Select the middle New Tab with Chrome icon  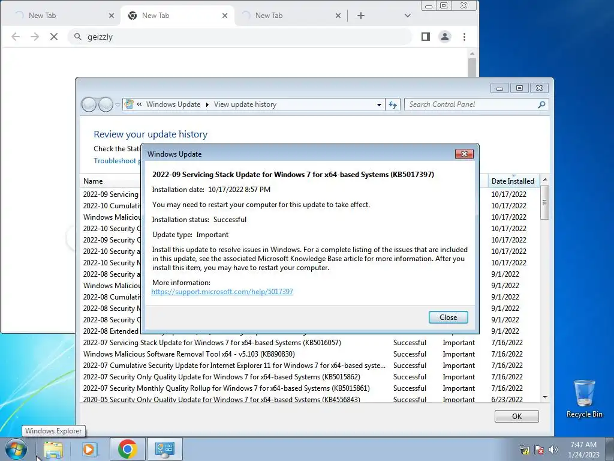177,16
